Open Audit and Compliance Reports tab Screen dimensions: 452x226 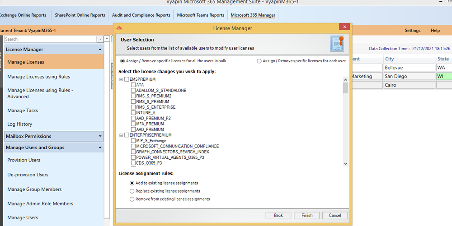(141, 15)
